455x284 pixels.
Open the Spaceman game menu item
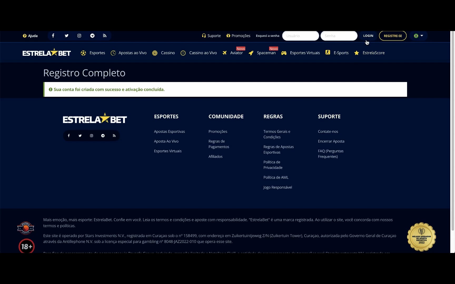[x=266, y=53]
